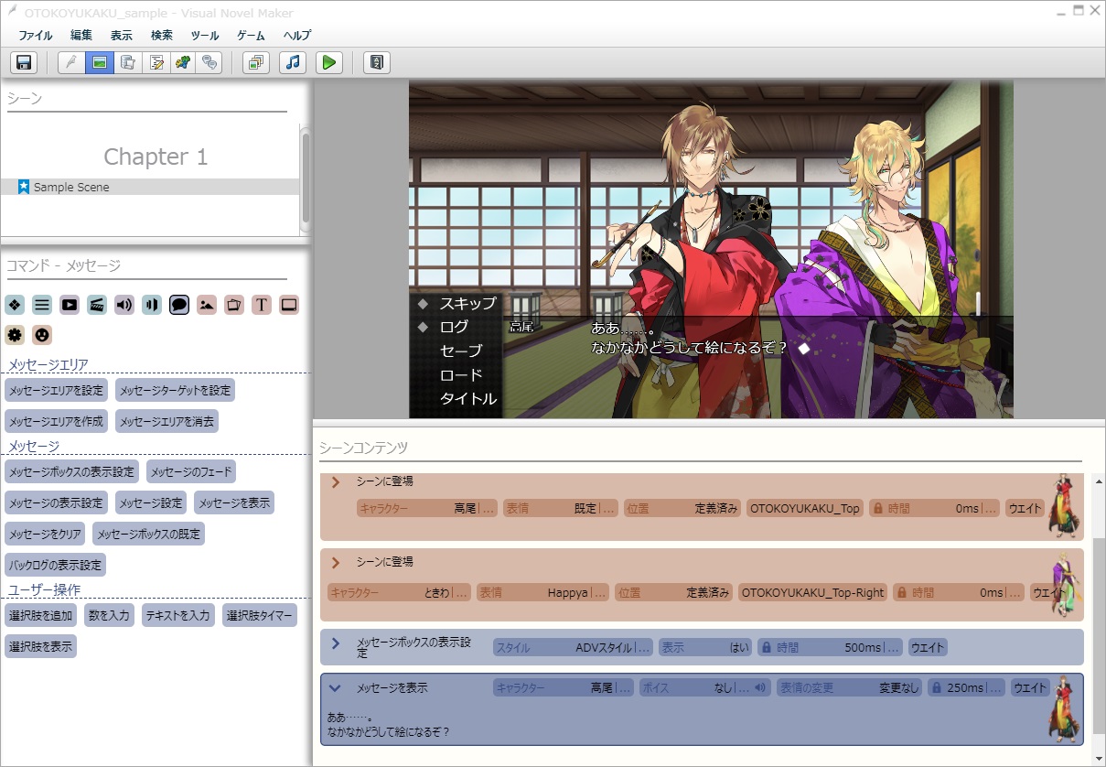Open the music note audio toolbar icon
The image size is (1106, 767).
tap(292, 62)
